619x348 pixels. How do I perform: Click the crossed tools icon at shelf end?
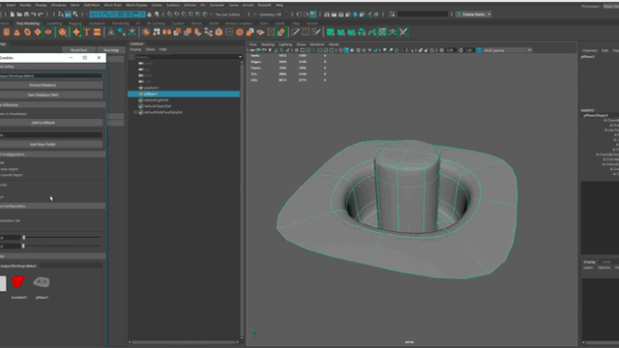pyautogui.click(x=403, y=32)
